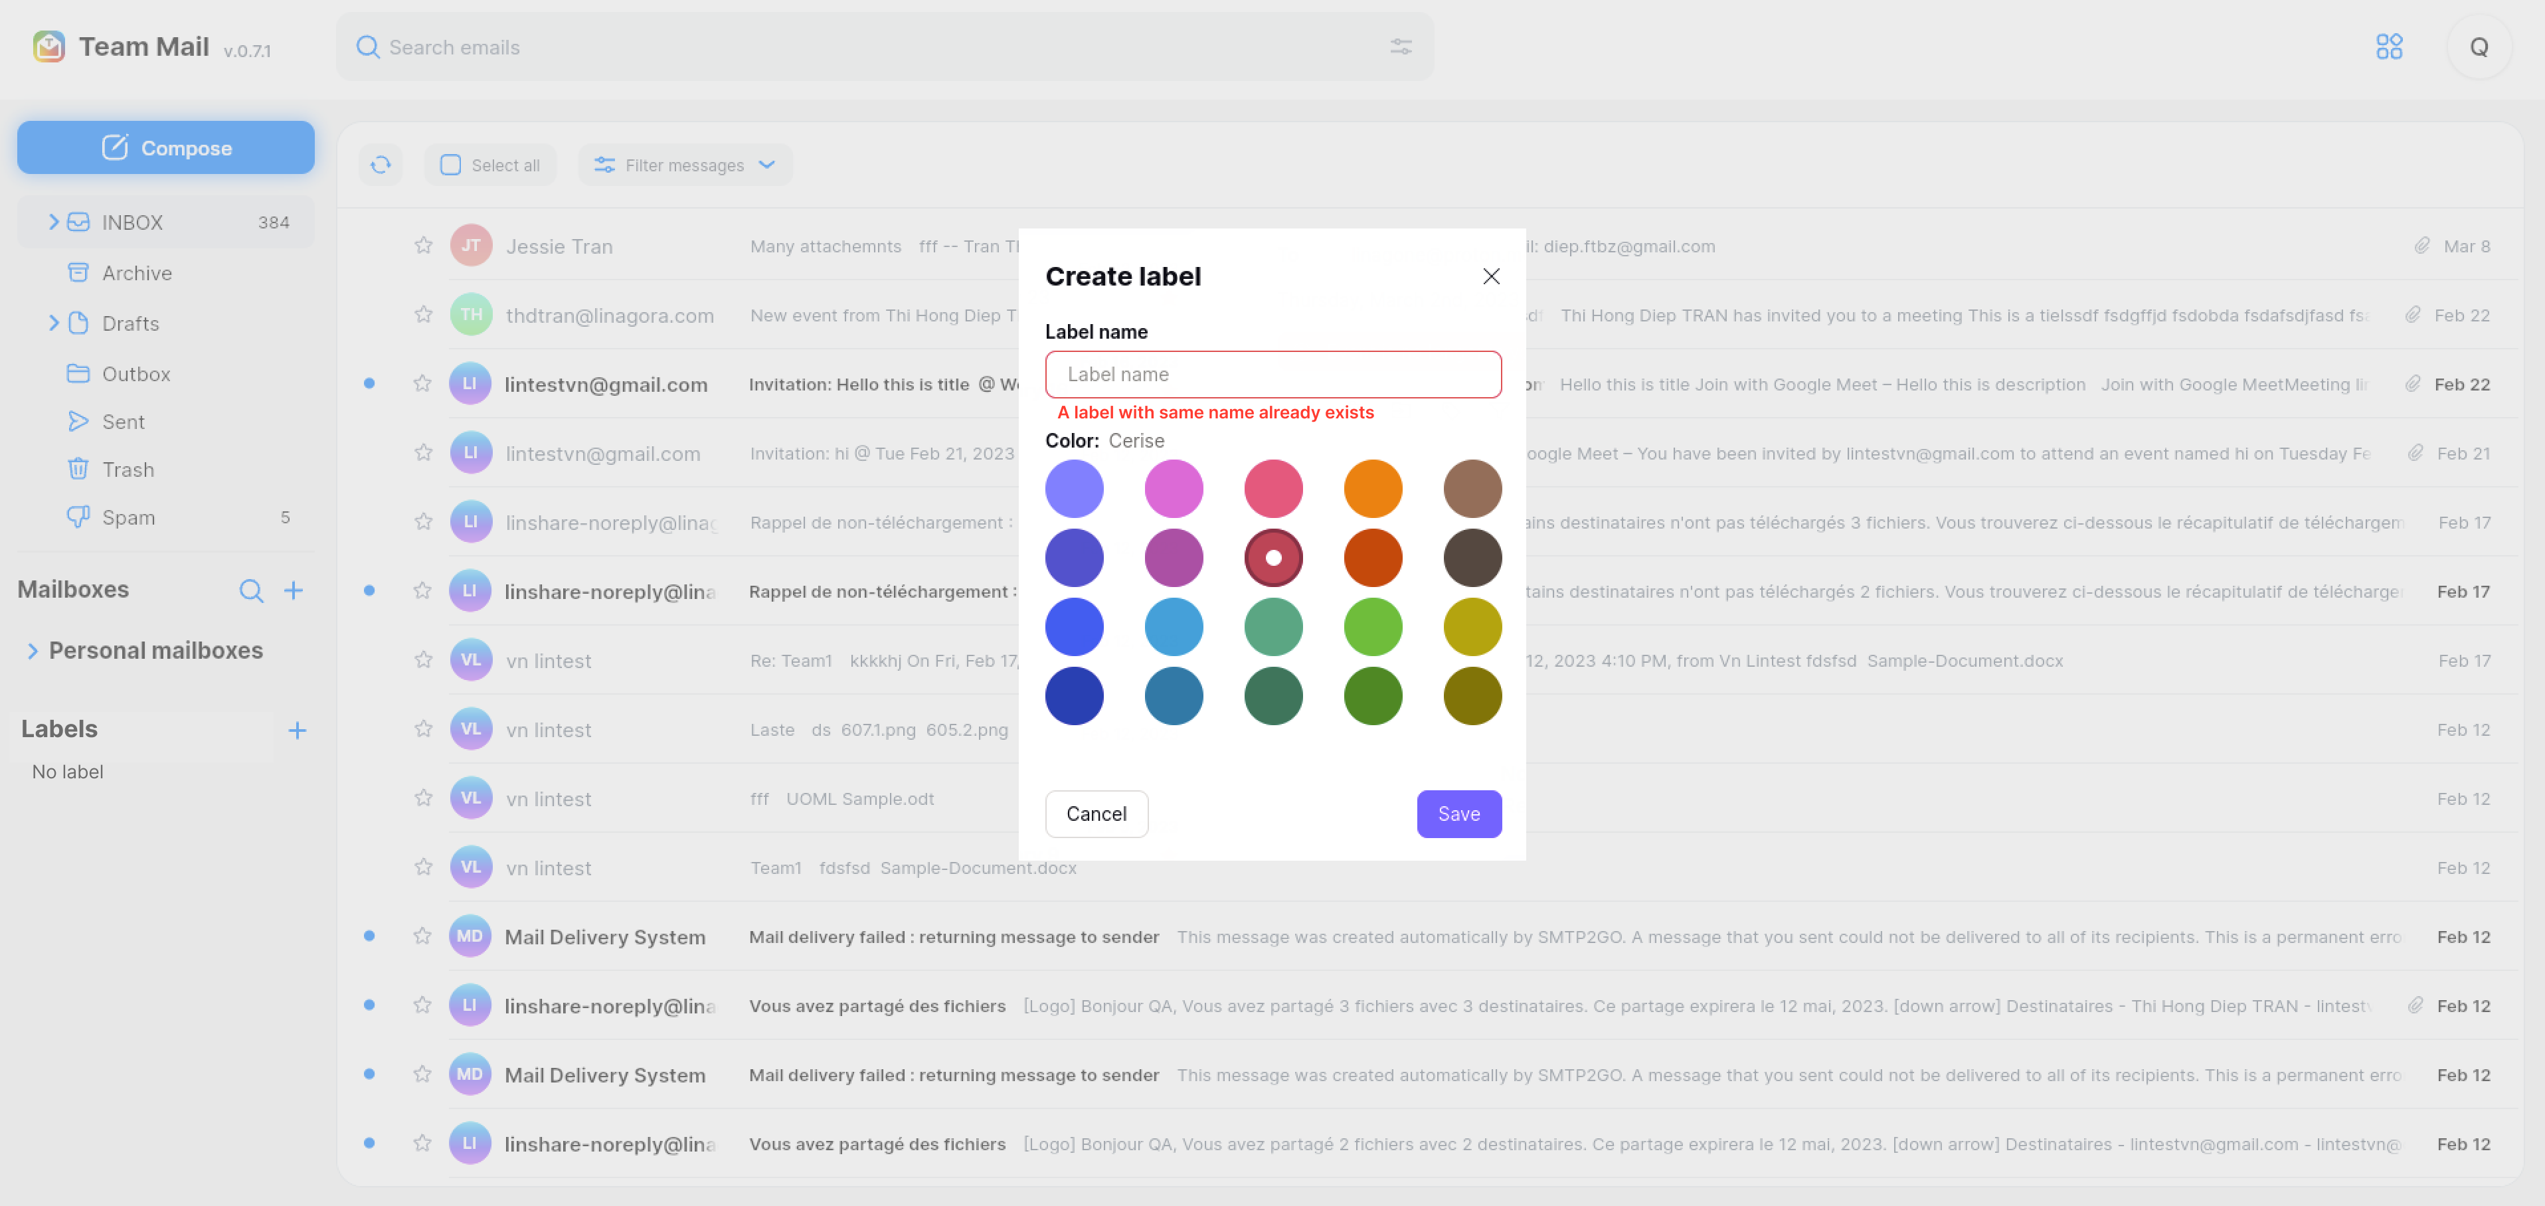Screen dimensions: 2545x1206
Task: Close the Create label dialog
Action: pos(1491,276)
